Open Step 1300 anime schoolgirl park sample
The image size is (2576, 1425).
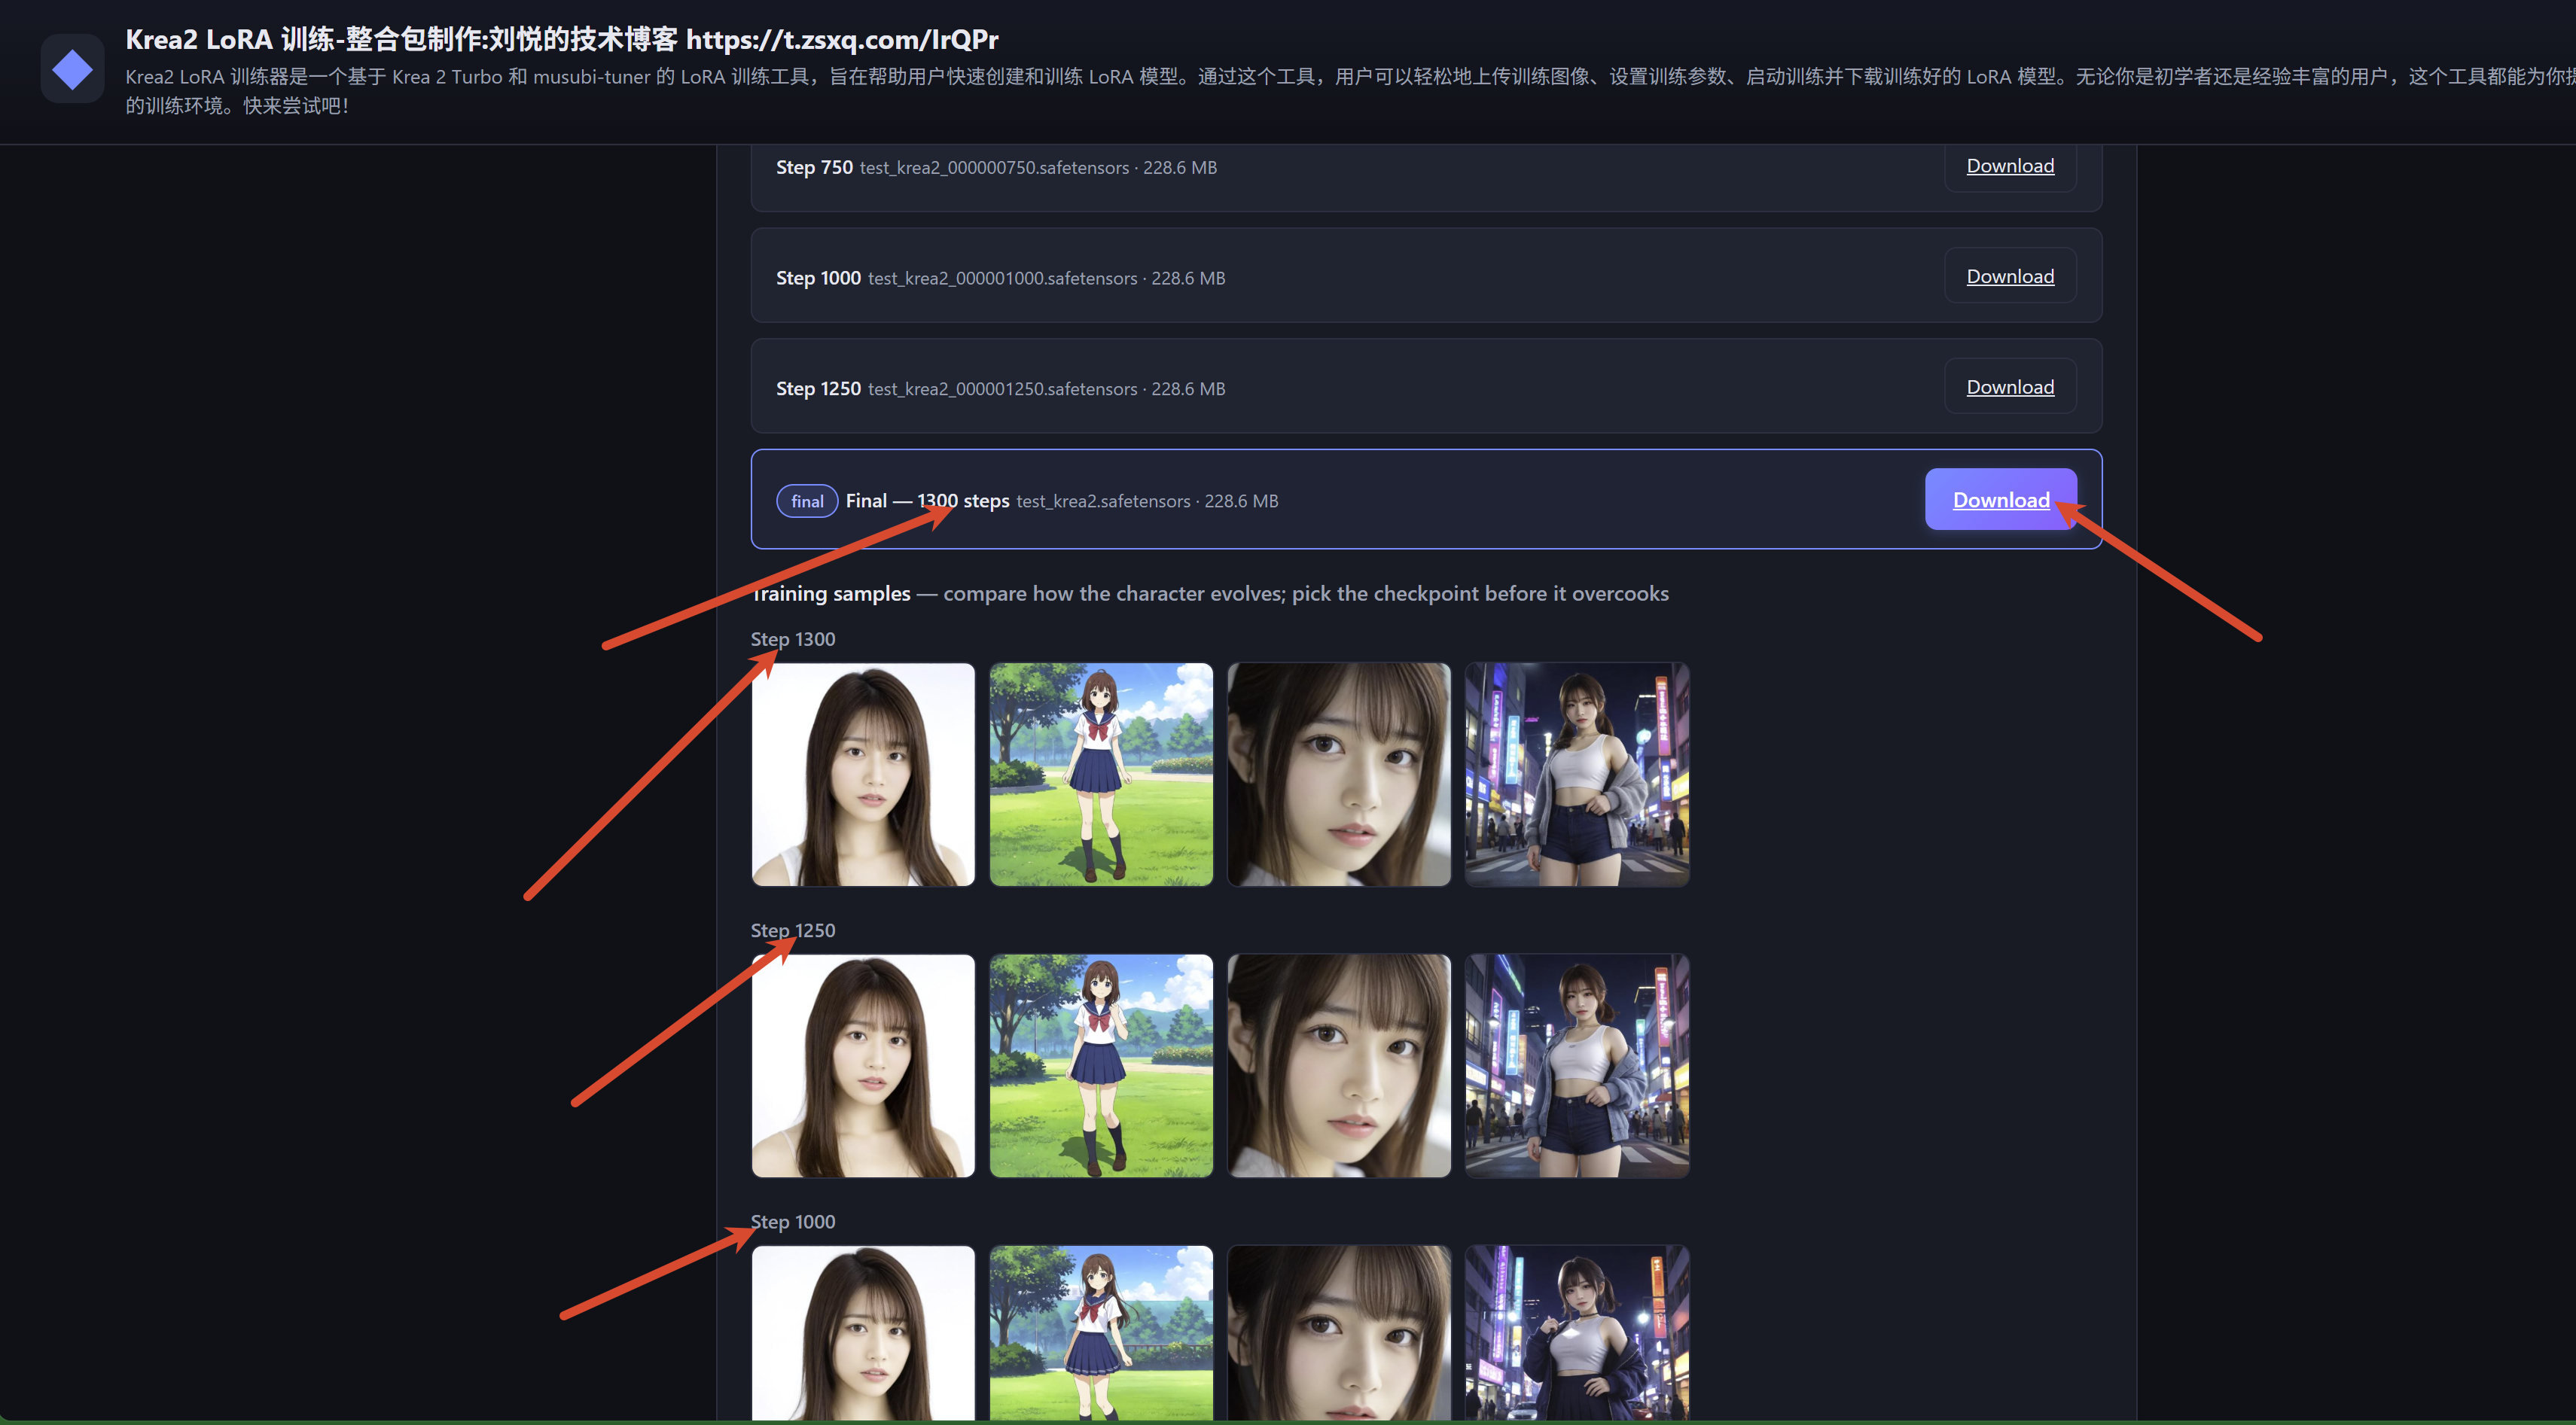[x=1101, y=774]
